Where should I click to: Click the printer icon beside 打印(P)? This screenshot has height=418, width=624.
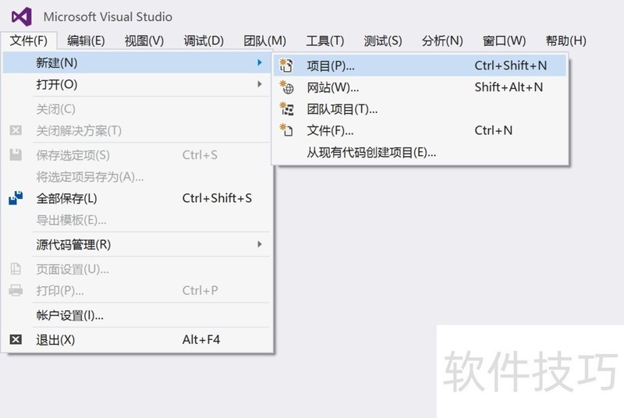pos(16,290)
